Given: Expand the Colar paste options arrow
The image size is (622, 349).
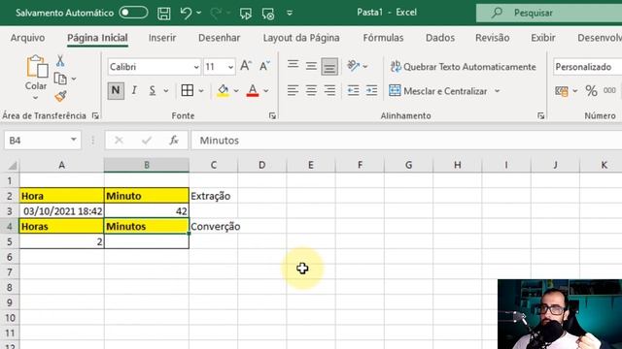Looking at the screenshot, I should tap(36, 97).
